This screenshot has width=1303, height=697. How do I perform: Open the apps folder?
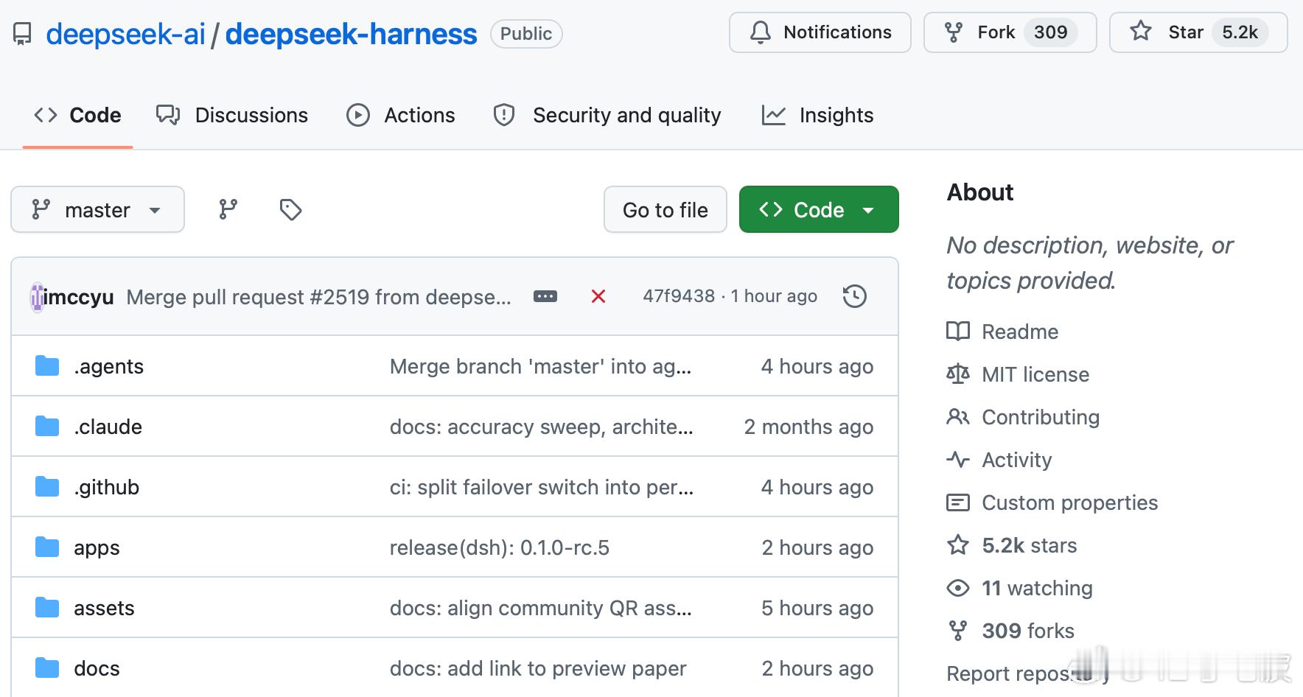pyautogui.click(x=97, y=547)
